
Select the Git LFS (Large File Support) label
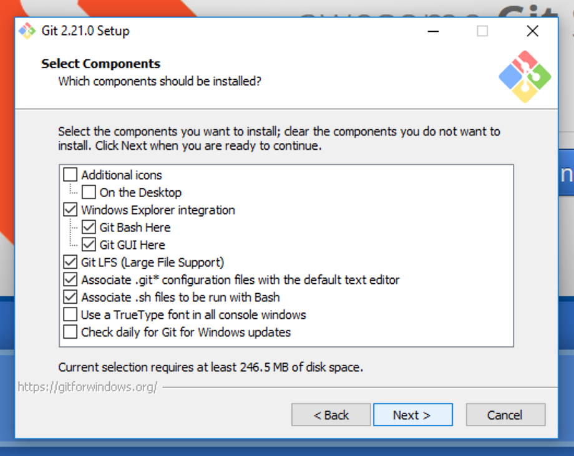point(152,262)
